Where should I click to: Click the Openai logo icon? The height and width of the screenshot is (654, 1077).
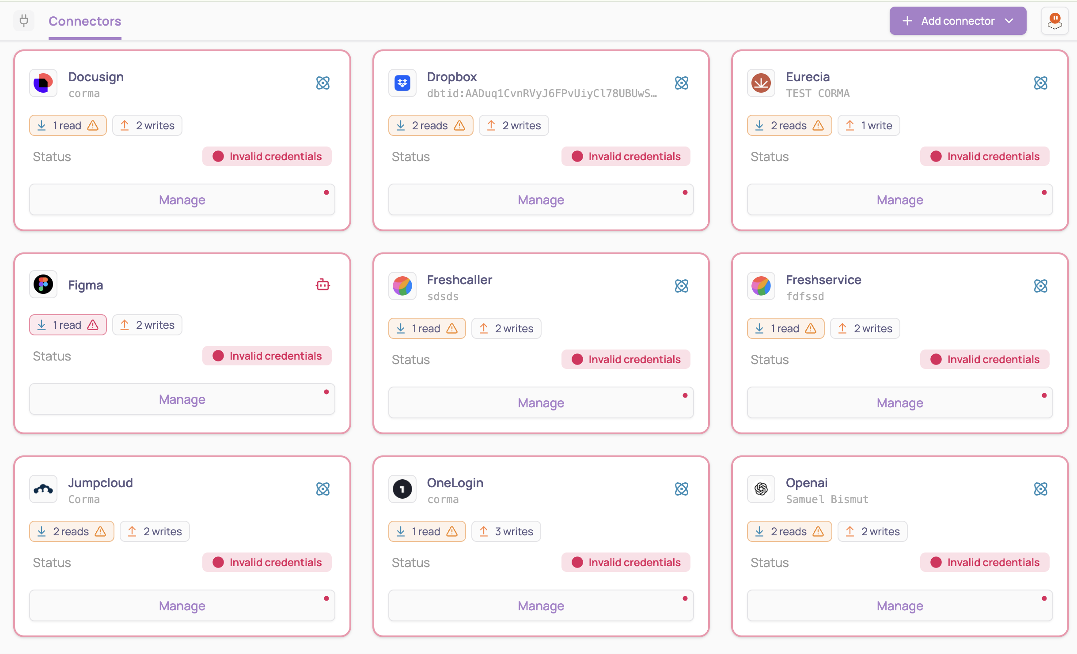(761, 489)
